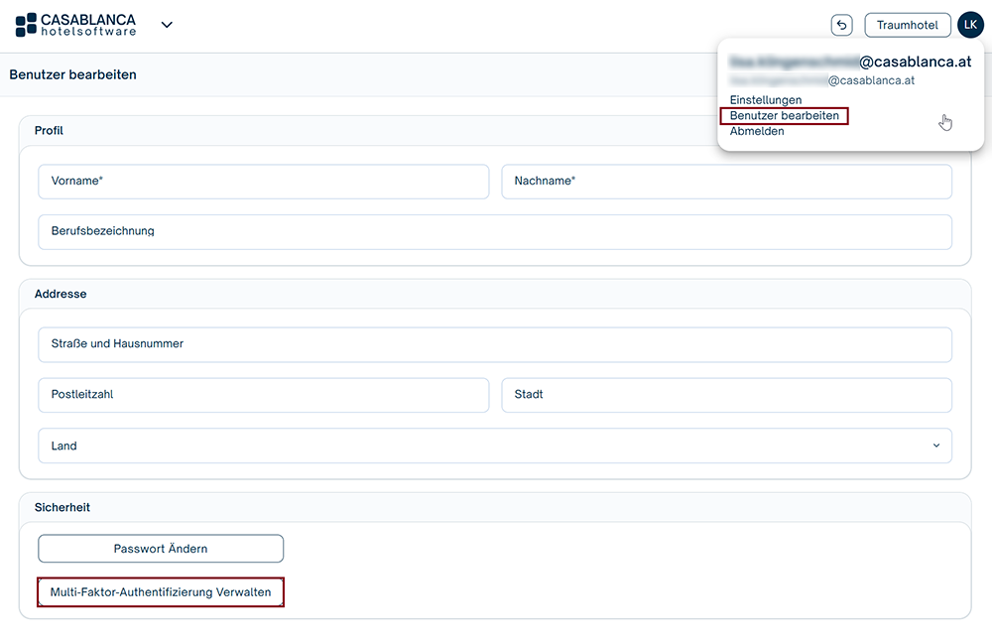Open Einstellungen from the user menu
Image resolution: width=992 pixels, height=639 pixels.
point(766,100)
